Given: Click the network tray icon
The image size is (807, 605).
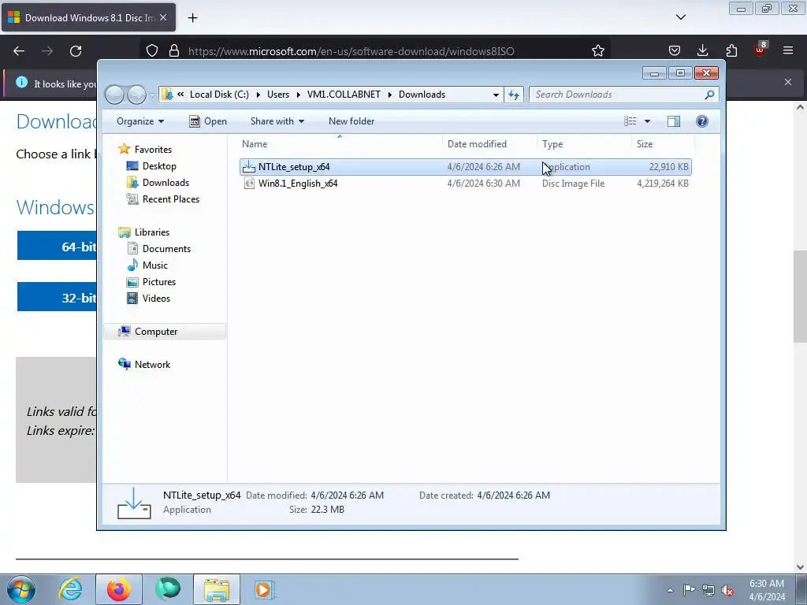Looking at the screenshot, I should click(708, 591).
